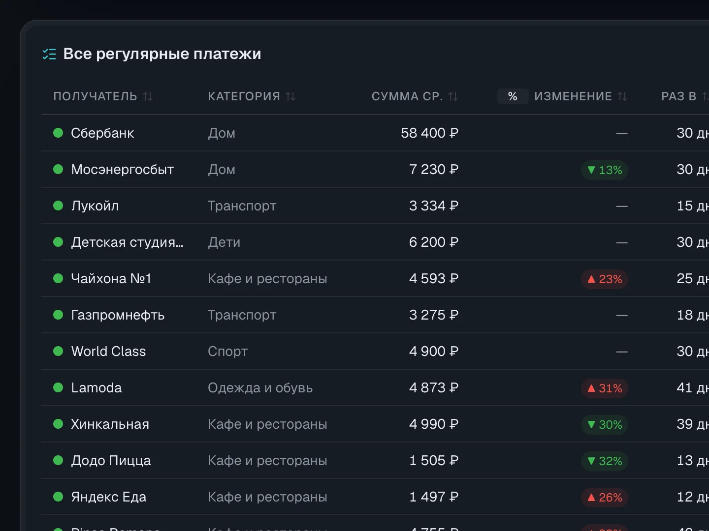Viewport: 709px width, 531px height.
Task: Click the 23% increase badge for Чайхона №1
Action: pos(605,279)
